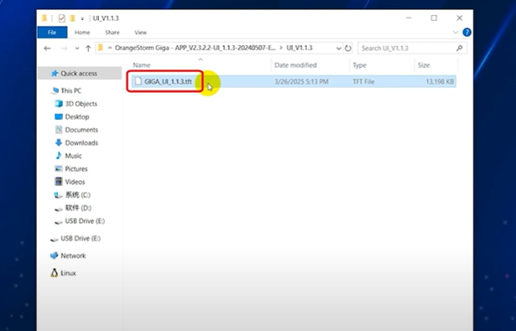Sort by Date modified column header
516x331 pixels.
tap(295, 65)
